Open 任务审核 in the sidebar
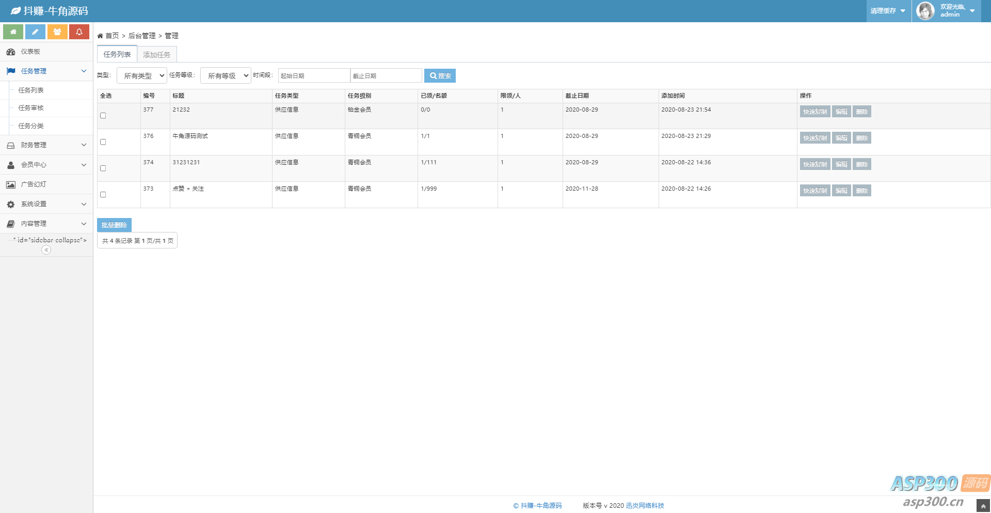Viewport: 991px width, 513px height. point(31,108)
